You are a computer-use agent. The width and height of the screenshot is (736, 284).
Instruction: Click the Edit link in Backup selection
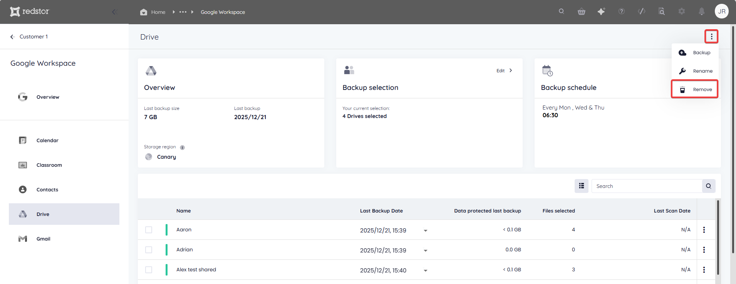pyautogui.click(x=500, y=70)
